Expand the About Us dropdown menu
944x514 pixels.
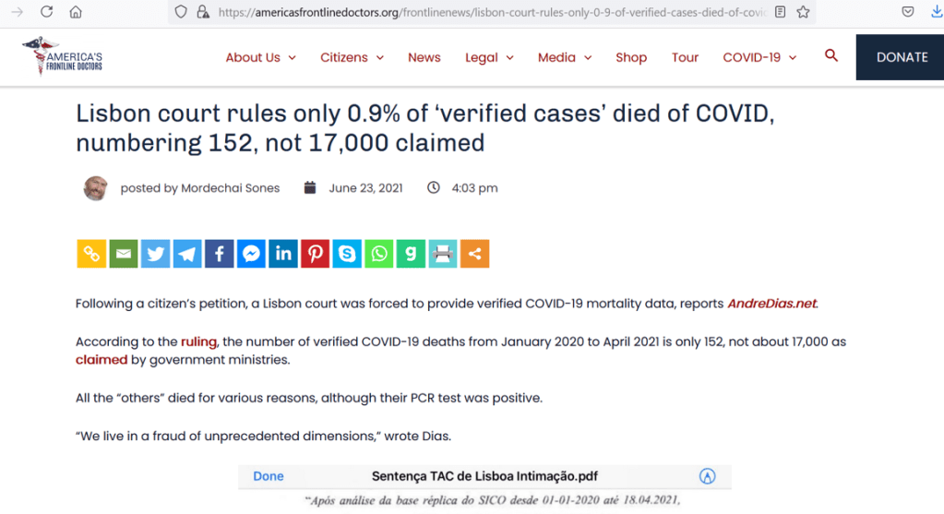coord(260,57)
